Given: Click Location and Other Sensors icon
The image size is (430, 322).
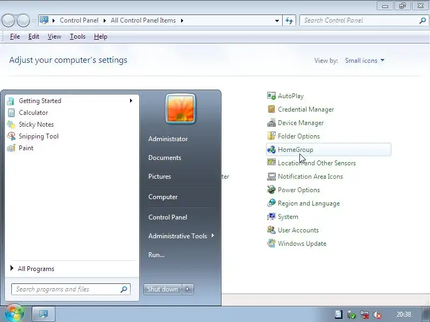Looking at the screenshot, I should pyautogui.click(x=271, y=163).
